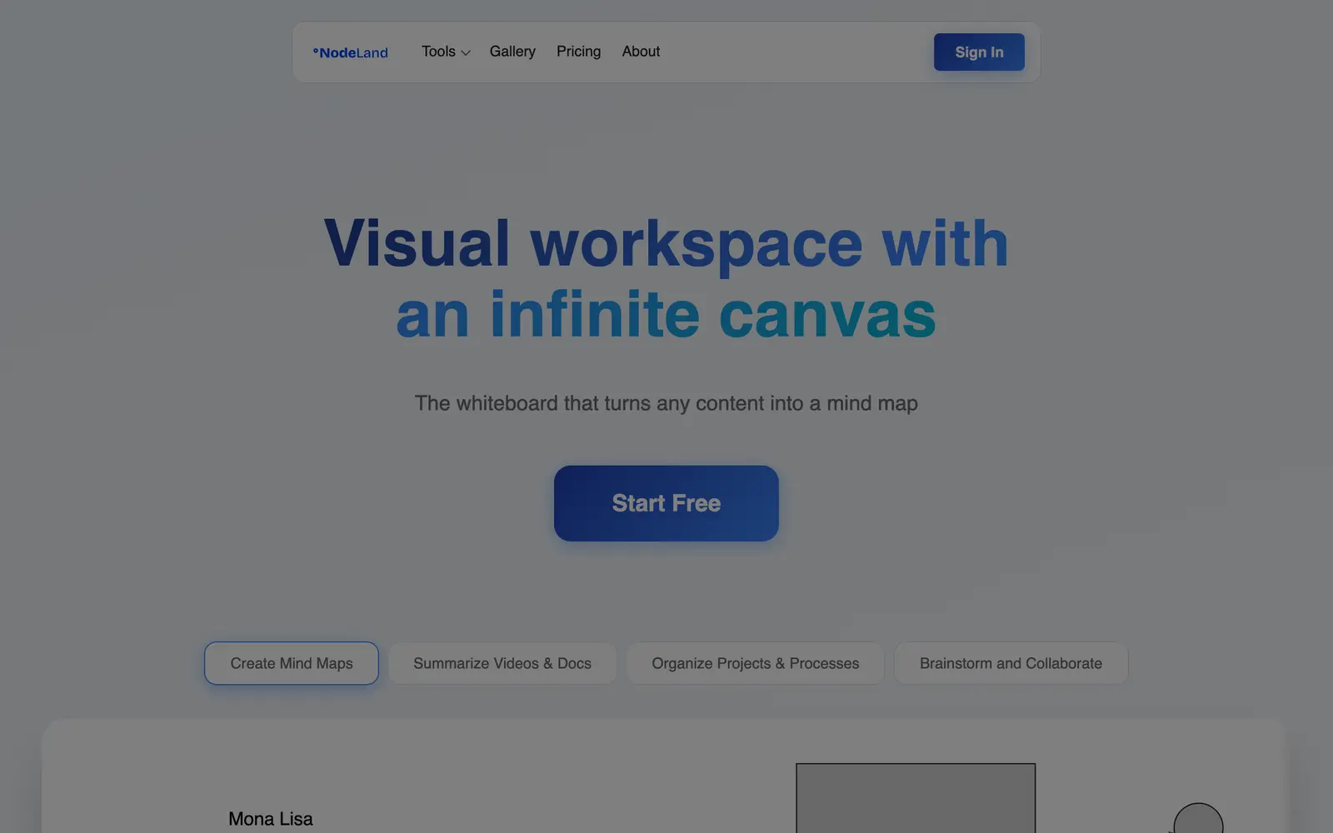Viewport: 1333px width, 833px height.
Task: Click the Mona Lisa node text
Action: pos(271,819)
